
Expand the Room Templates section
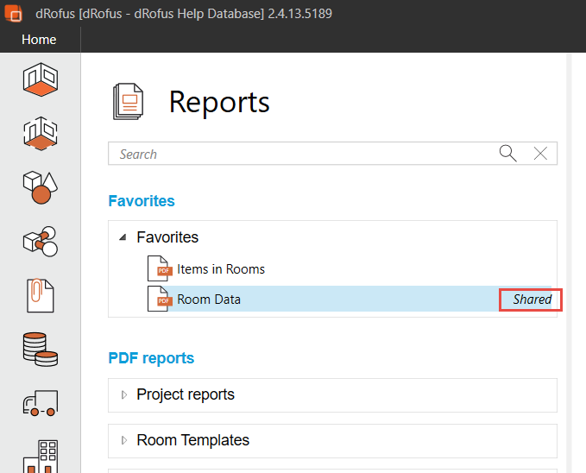coord(124,440)
